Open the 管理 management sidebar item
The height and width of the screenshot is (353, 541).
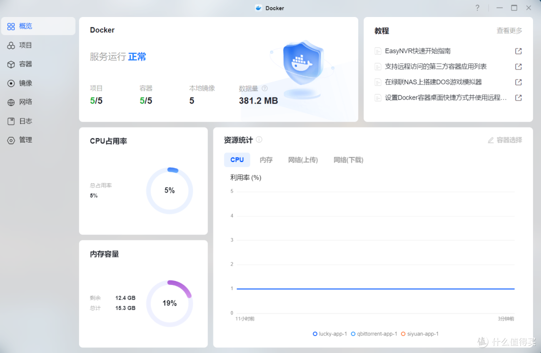click(38, 140)
